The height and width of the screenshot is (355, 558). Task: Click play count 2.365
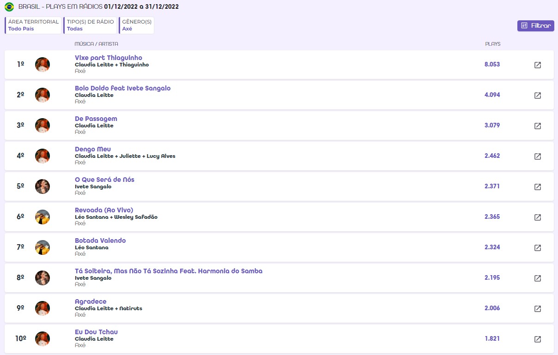point(492,217)
